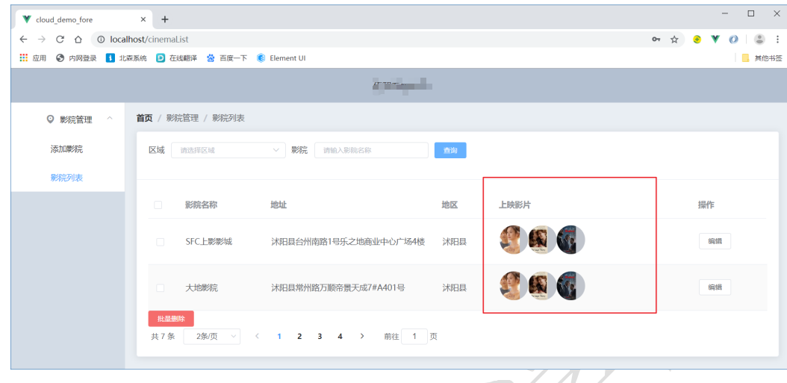Click the 沭阳县常州路万顺帝景天成7#A401号 address cell
The width and height of the screenshot is (787, 383).
click(x=338, y=288)
